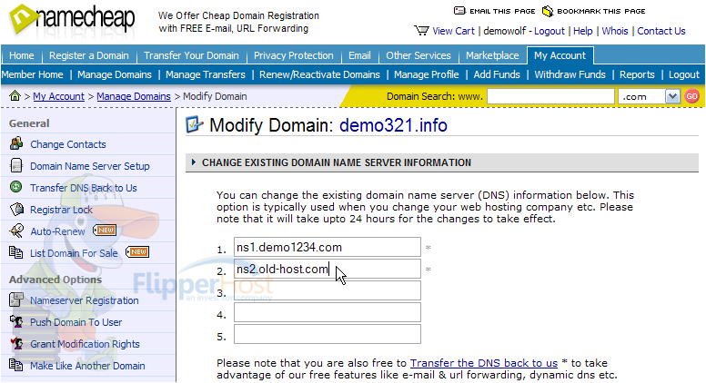Open the Email tab
The image size is (706, 383).
tap(359, 55)
